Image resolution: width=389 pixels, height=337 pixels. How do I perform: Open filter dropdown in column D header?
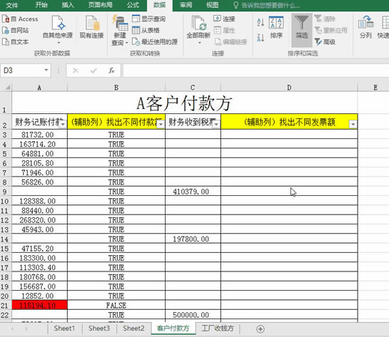point(353,124)
